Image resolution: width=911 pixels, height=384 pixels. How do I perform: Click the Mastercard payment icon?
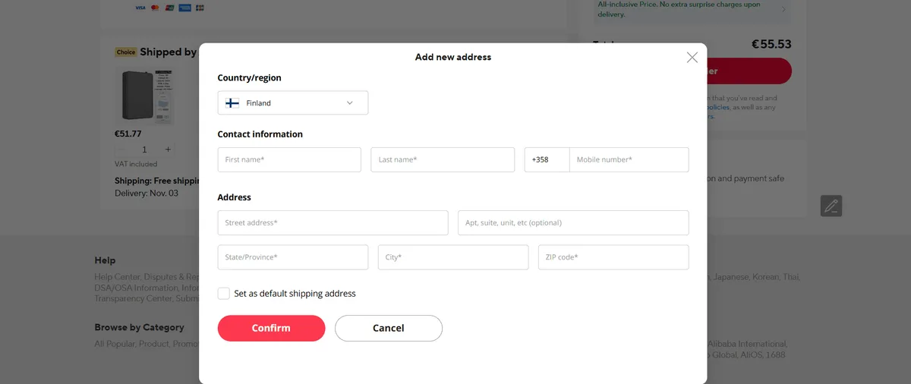pyautogui.click(x=155, y=8)
